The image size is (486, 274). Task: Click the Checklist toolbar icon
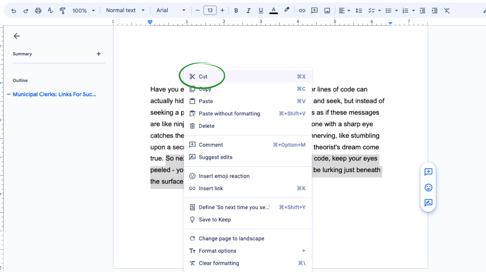(x=371, y=11)
